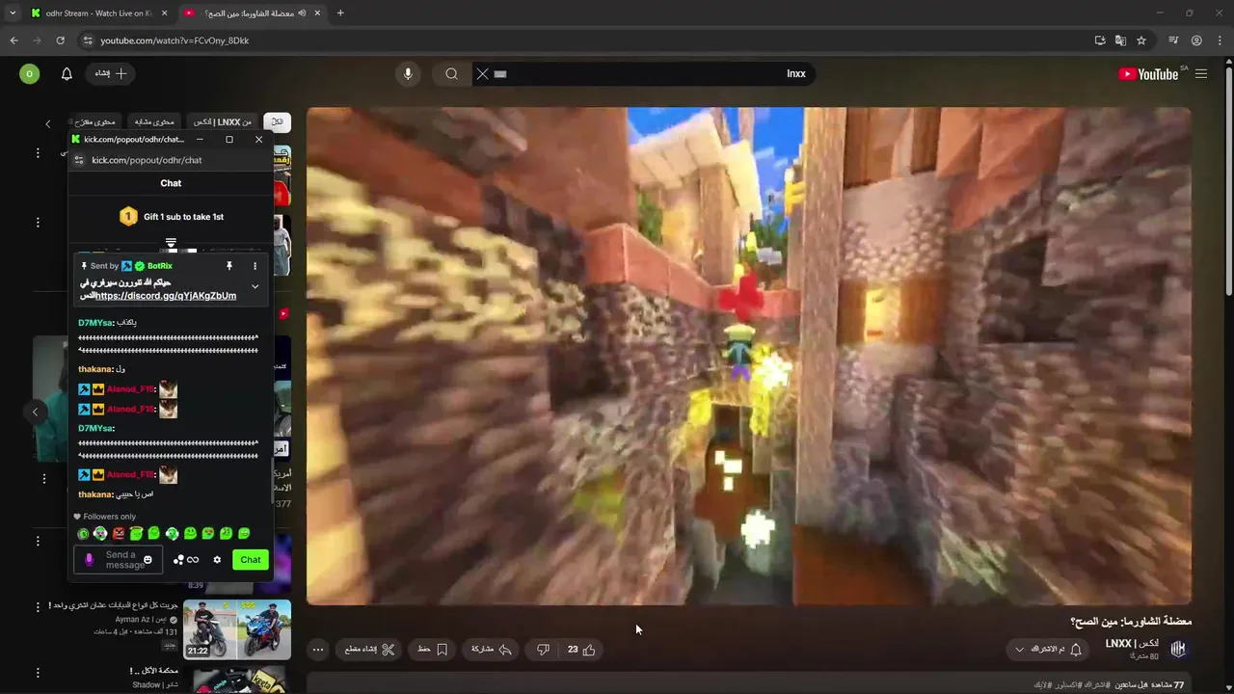Viewport: 1234px width, 694px height.
Task: Dislike the video with thumbs down
Action: [543, 650]
